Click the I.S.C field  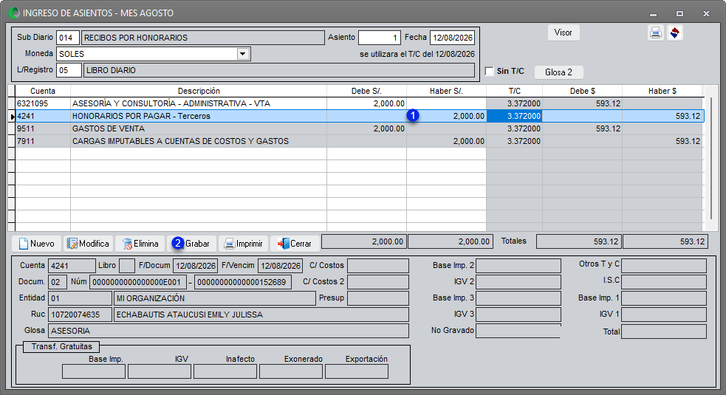(664, 282)
